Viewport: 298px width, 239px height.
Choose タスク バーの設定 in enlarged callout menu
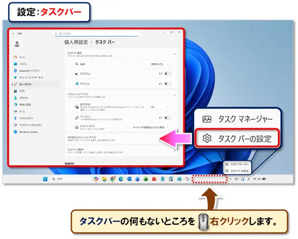pos(237,139)
